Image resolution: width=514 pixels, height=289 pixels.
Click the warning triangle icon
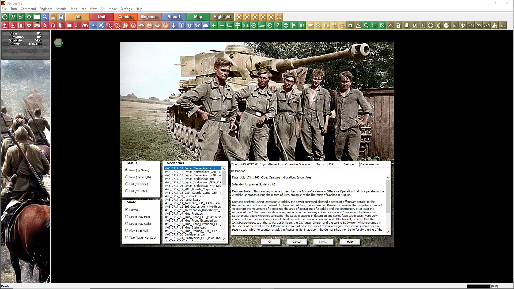[358, 26]
